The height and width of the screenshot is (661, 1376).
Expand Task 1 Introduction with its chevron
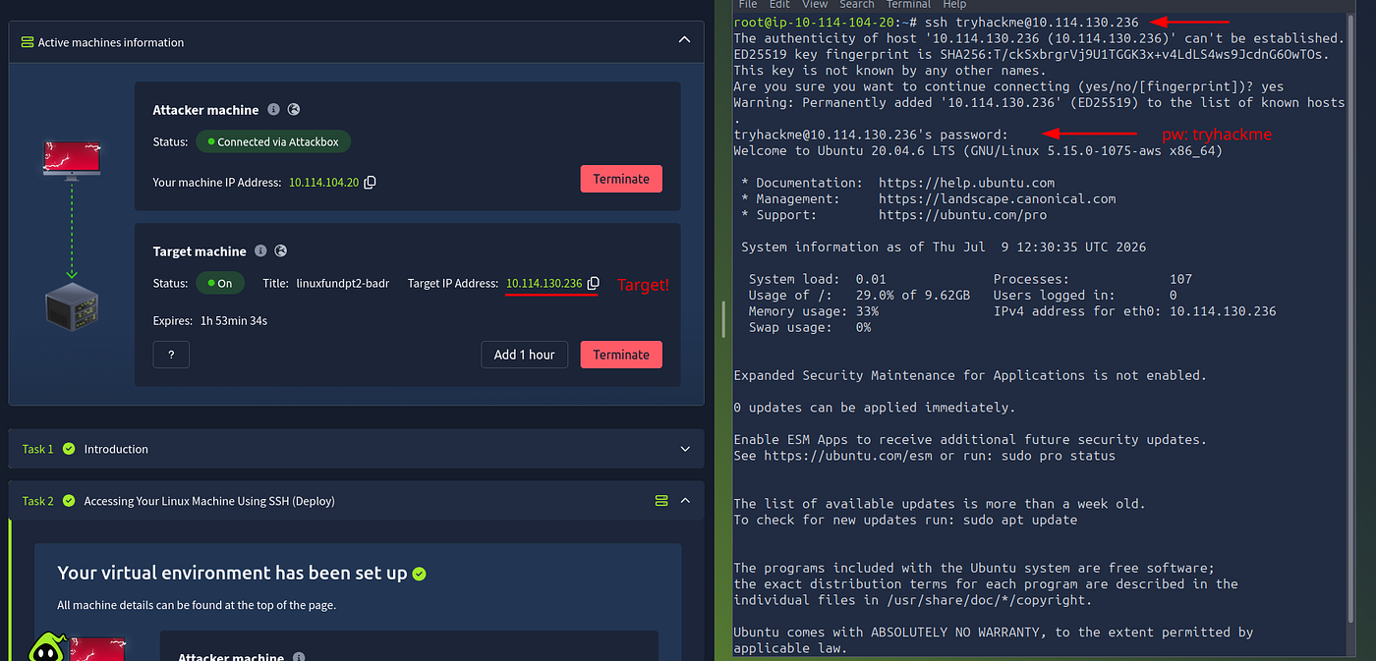685,449
